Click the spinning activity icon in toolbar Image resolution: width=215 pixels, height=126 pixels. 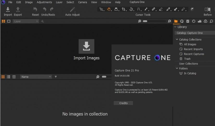[x=192, y=9]
